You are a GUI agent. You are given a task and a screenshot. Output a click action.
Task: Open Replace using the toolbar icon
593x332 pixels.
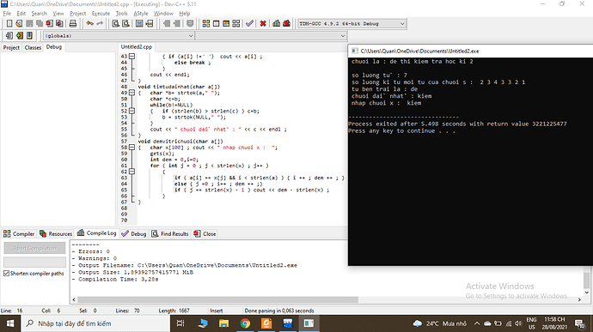(x=125, y=23)
